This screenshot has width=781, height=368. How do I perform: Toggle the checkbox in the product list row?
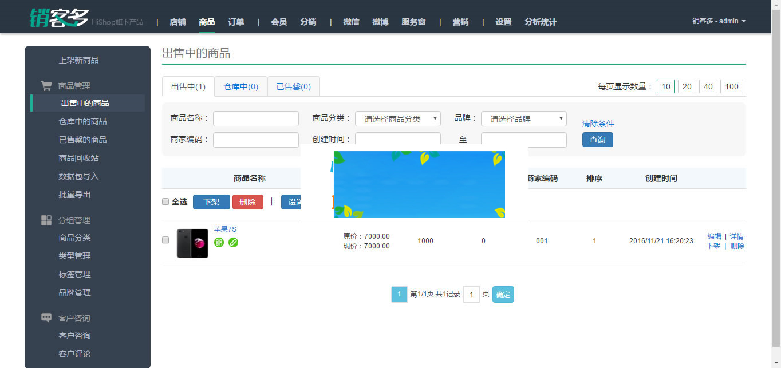point(165,240)
